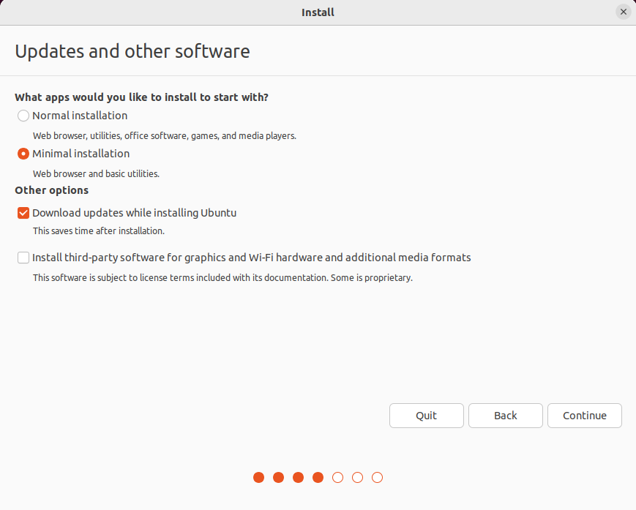Uncheck Download updates while installing Ubuntu

tap(23, 213)
